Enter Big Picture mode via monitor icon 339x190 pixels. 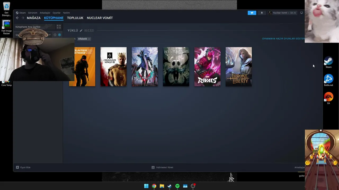tap(301, 13)
